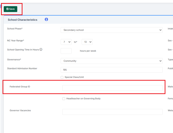Enable Headteacher on Governing Body checkbox

(x=64, y=99)
